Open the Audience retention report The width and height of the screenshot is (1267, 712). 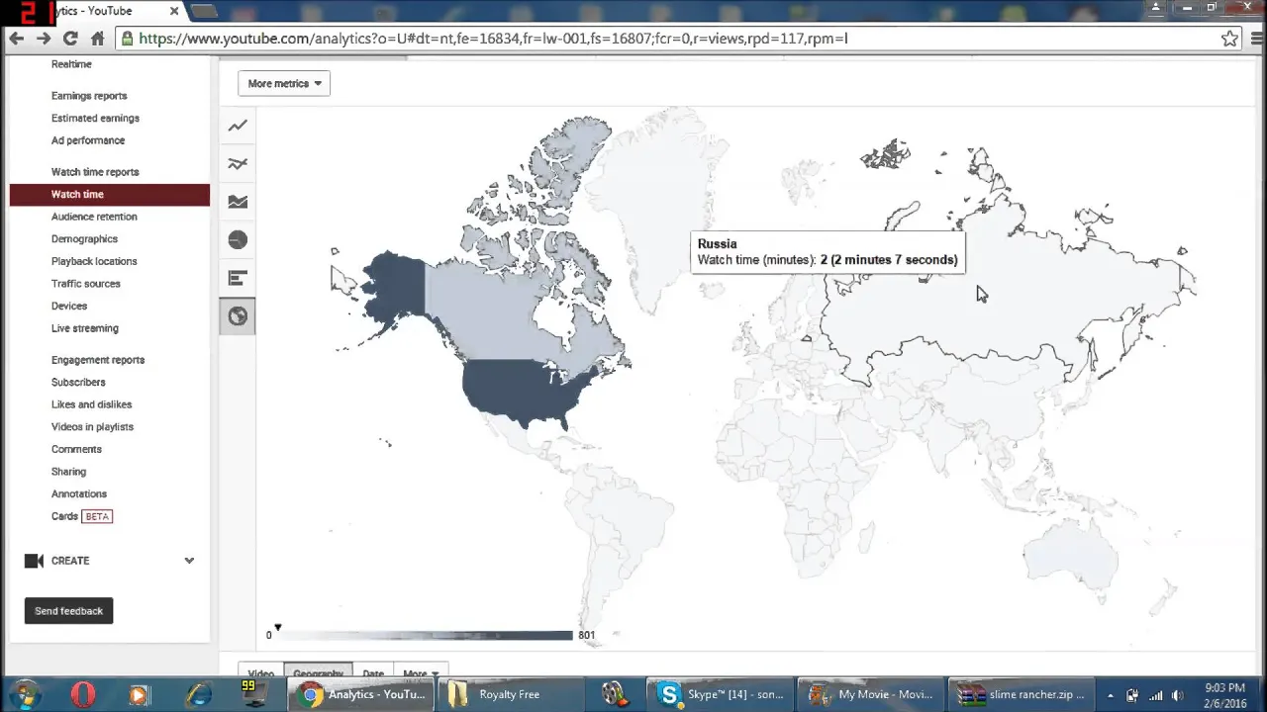[x=94, y=217]
